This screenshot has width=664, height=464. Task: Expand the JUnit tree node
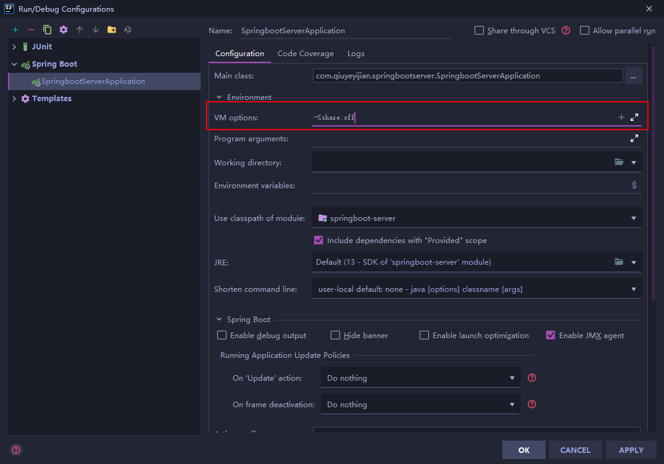point(14,46)
